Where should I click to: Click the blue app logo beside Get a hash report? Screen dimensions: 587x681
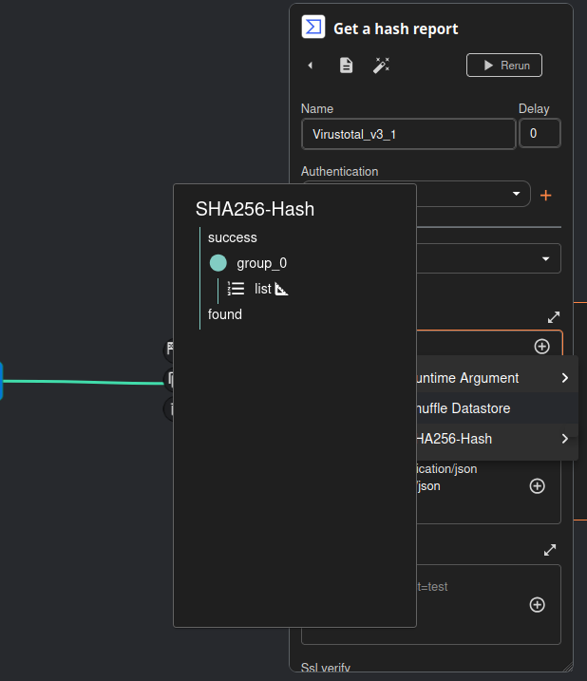312,27
